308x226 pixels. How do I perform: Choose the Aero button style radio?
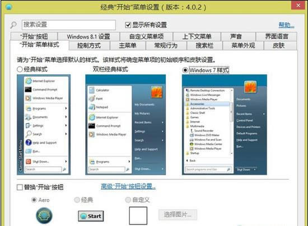pyautogui.click(x=34, y=200)
